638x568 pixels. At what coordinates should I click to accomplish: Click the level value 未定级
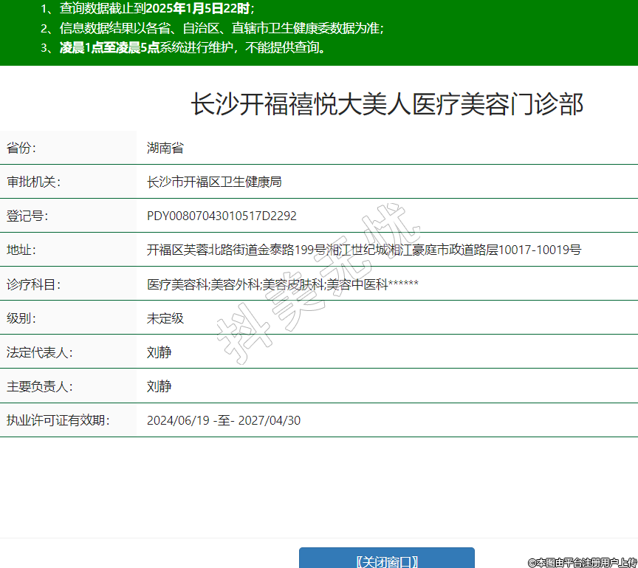[165, 318]
